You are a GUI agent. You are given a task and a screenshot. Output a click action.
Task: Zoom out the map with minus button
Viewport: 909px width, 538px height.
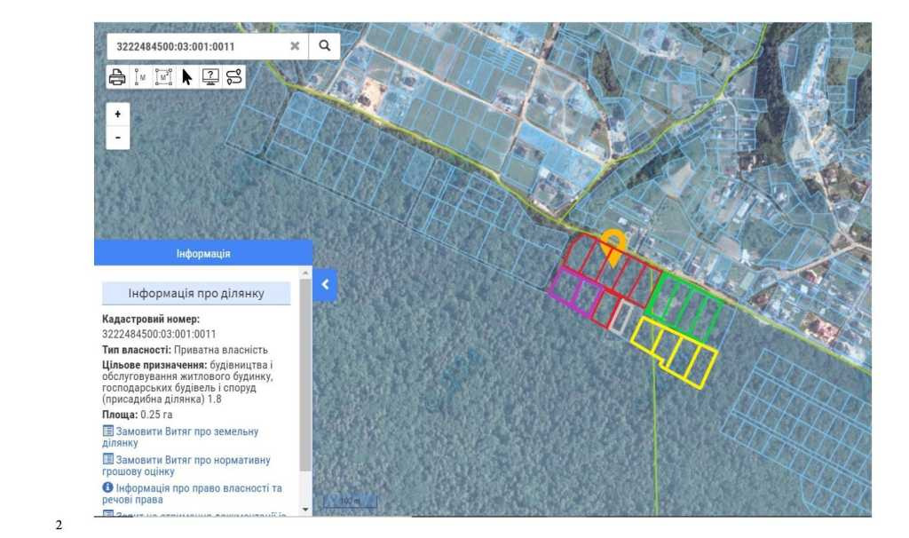point(117,138)
